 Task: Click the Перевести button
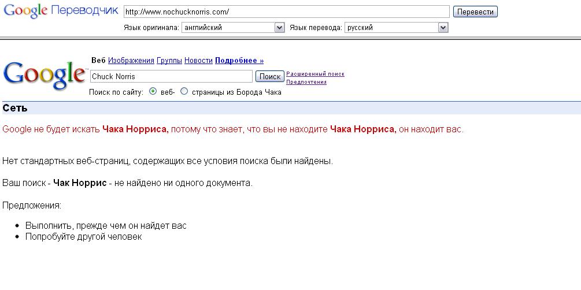(475, 12)
